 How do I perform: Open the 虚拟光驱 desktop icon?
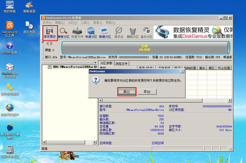point(29,27)
